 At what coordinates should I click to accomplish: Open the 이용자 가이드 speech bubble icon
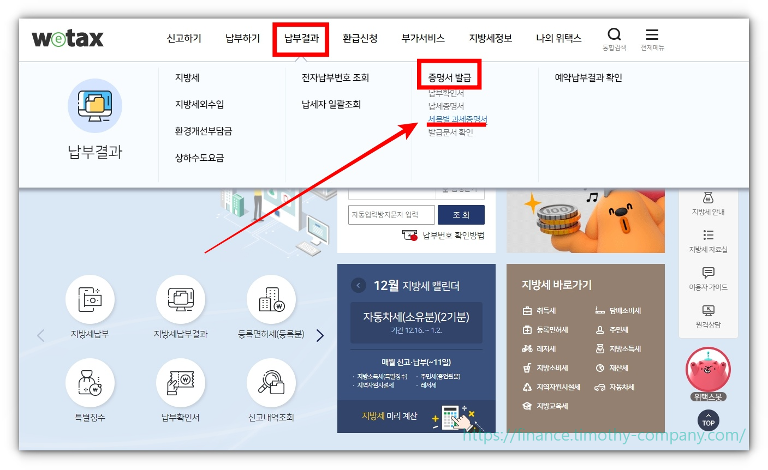(708, 273)
